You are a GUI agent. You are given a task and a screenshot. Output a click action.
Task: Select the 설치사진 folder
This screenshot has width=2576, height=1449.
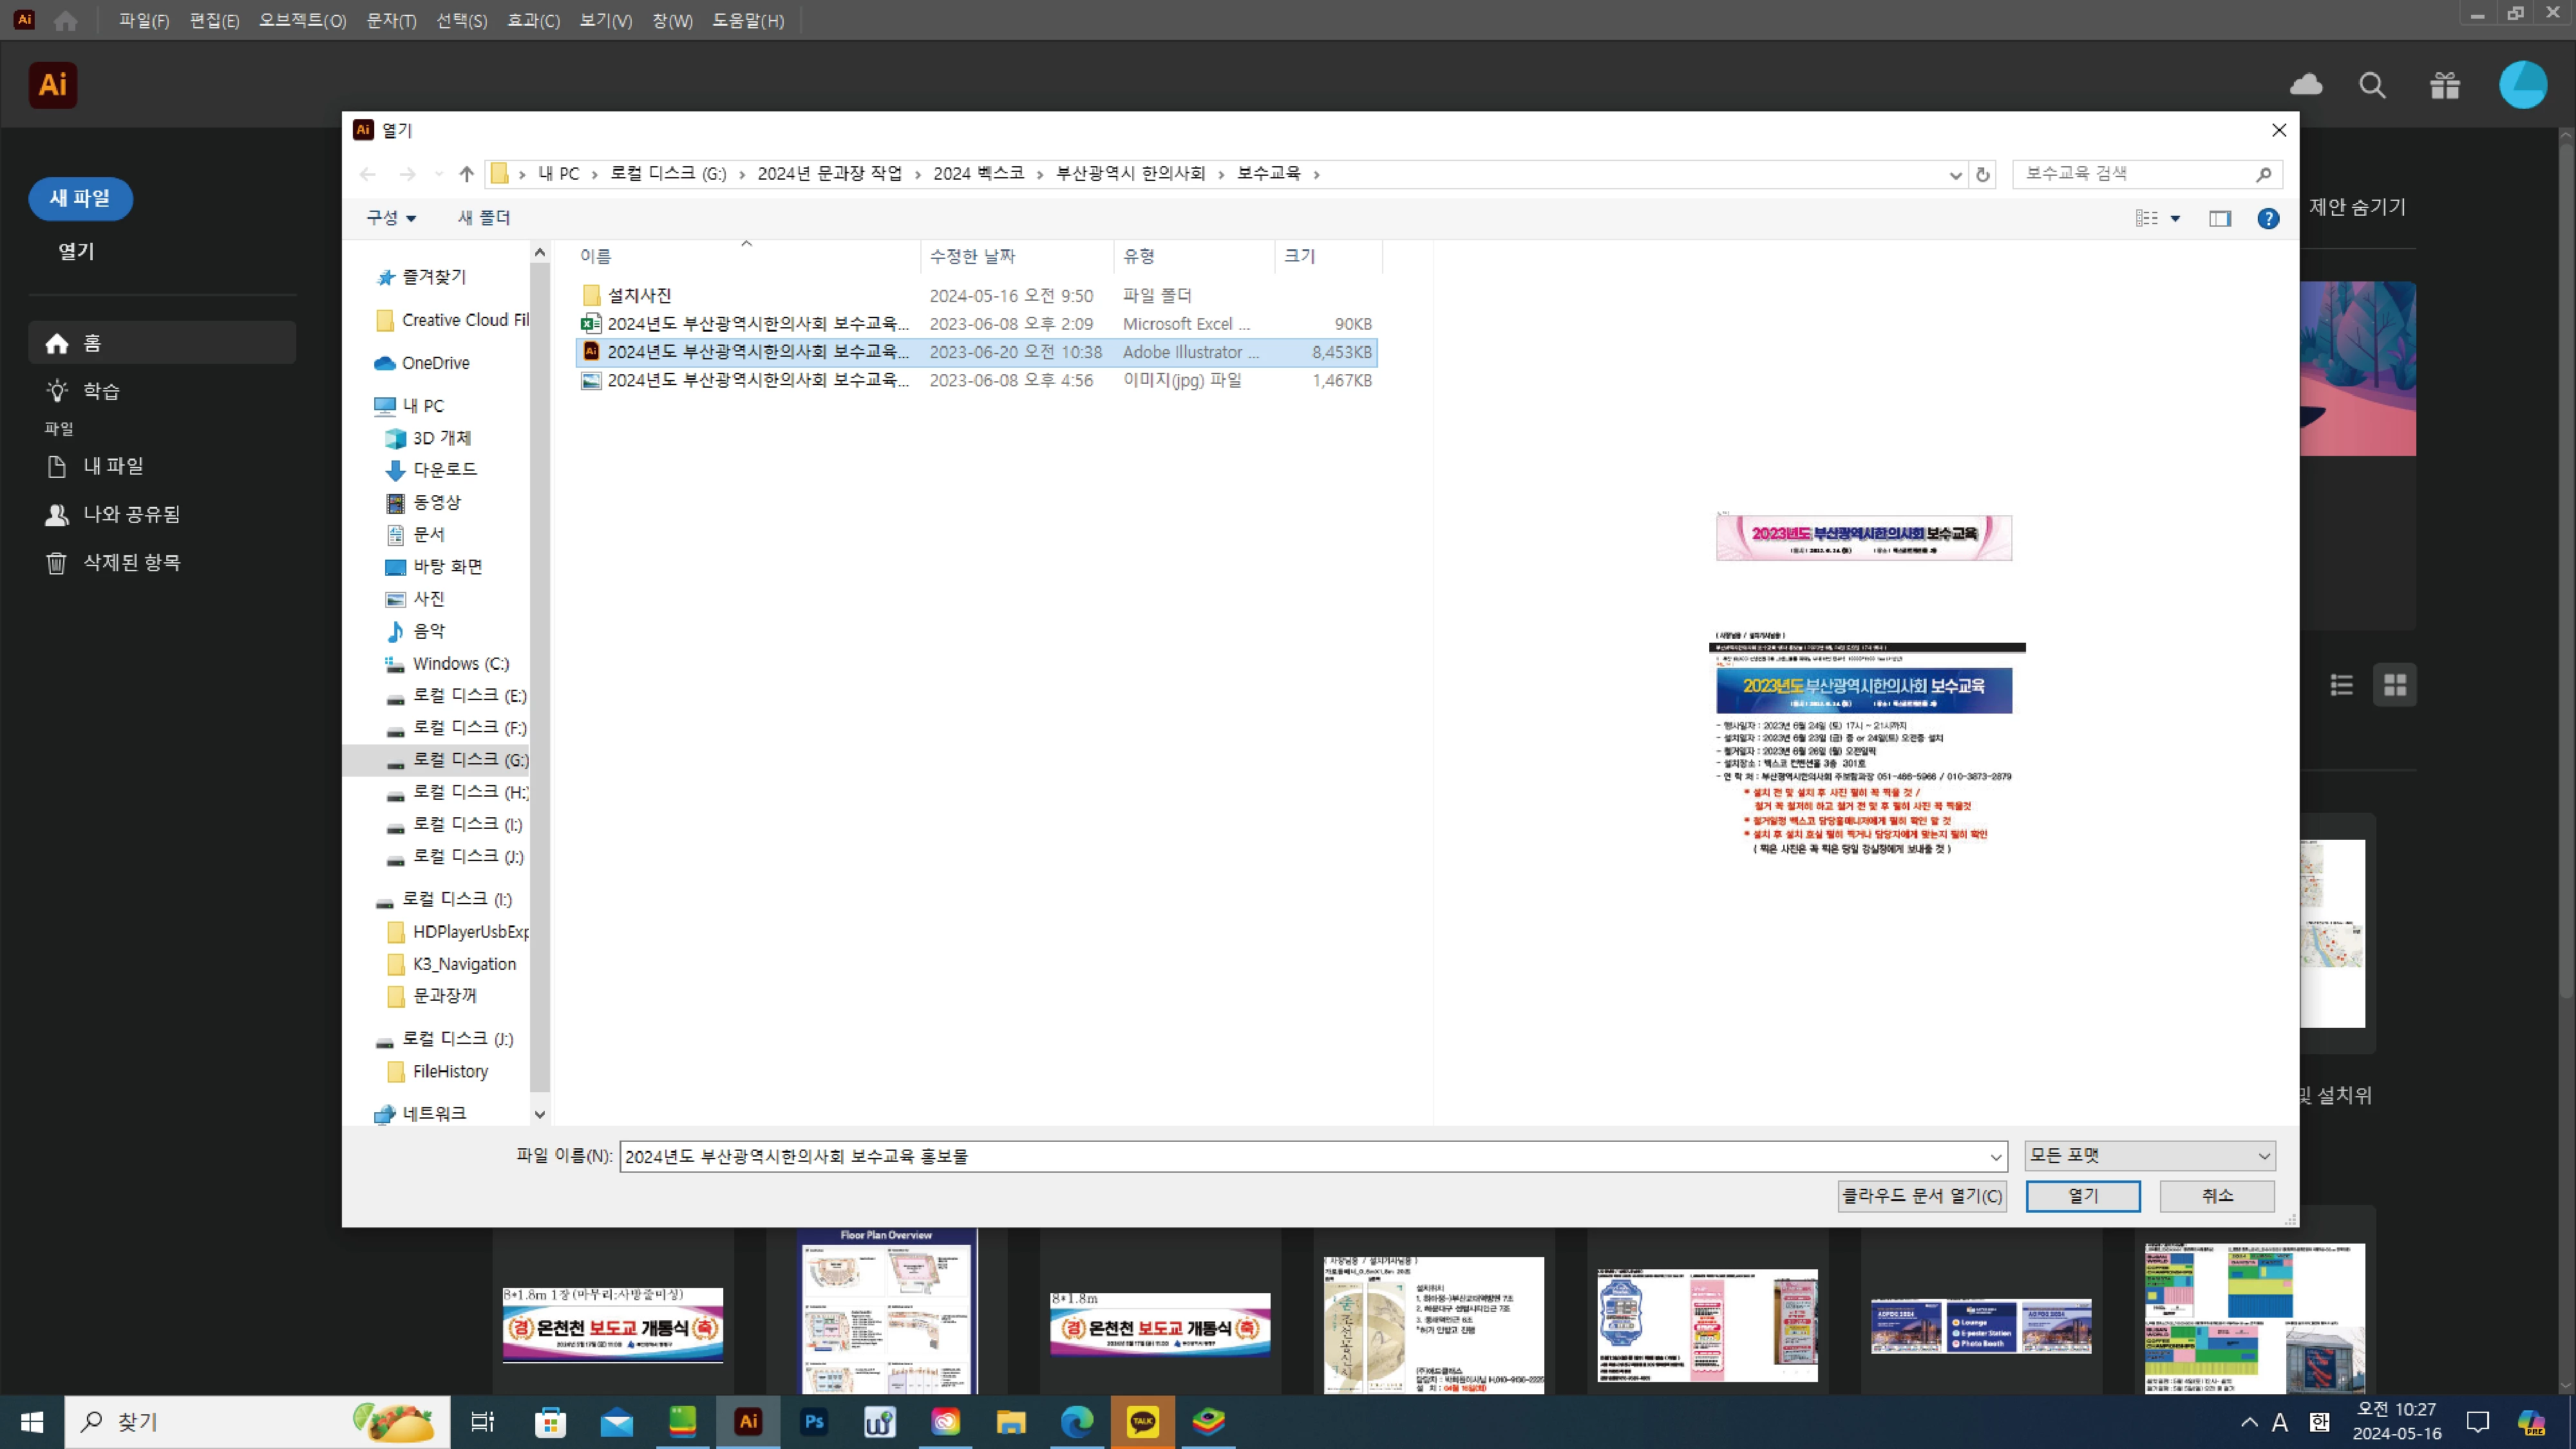(x=639, y=295)
